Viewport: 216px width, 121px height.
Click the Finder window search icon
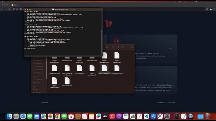132,47
